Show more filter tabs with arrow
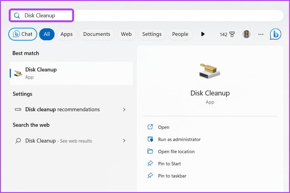 click(x=203, y=34)
